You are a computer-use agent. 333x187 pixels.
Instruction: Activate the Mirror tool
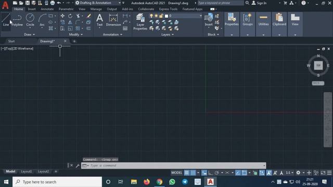coord(70,22)
